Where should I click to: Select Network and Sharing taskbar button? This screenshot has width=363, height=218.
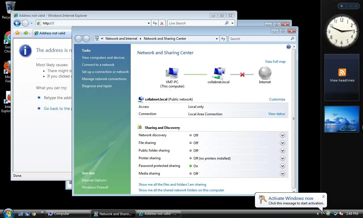pos(113,214)
